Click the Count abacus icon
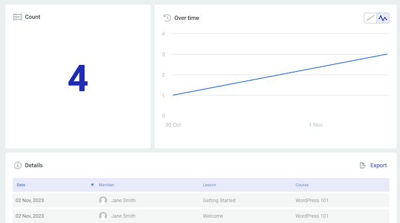This screenshot has width=400, height=223. (18, 17)
